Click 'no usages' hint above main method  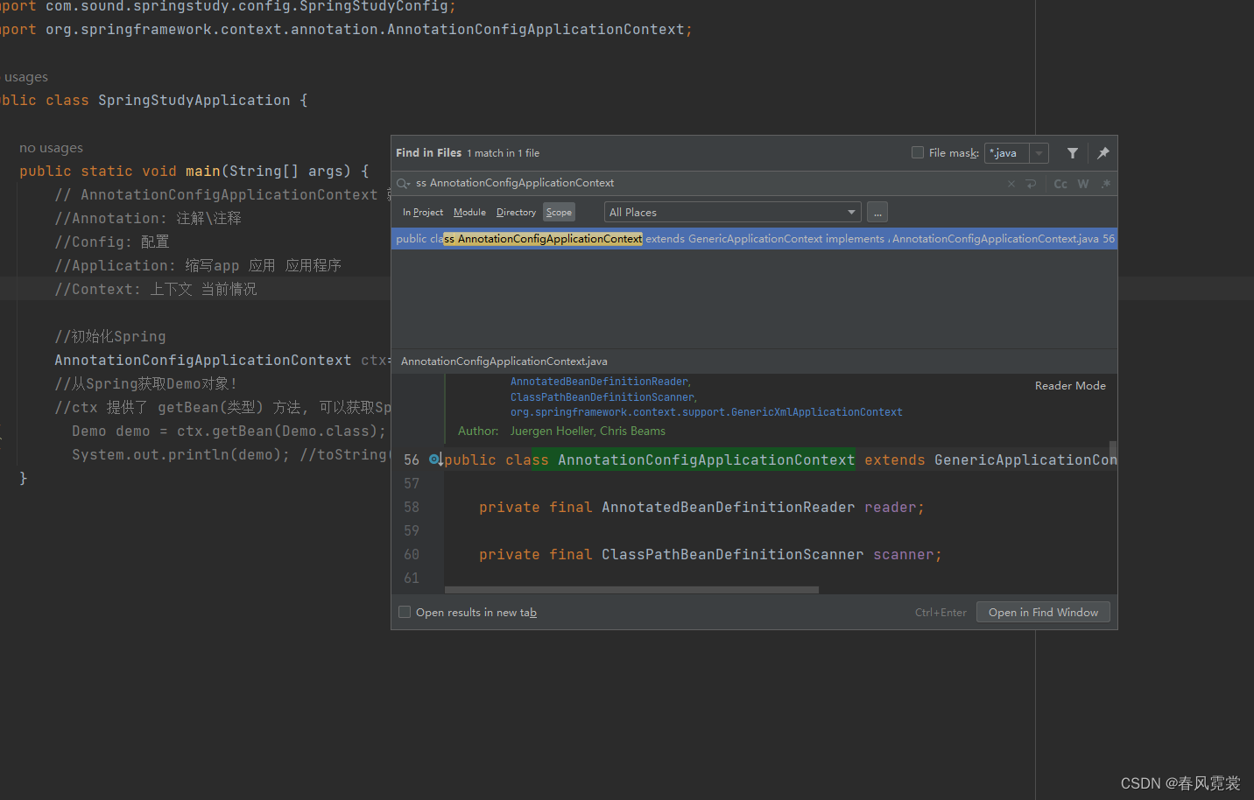tap(52, 148)
